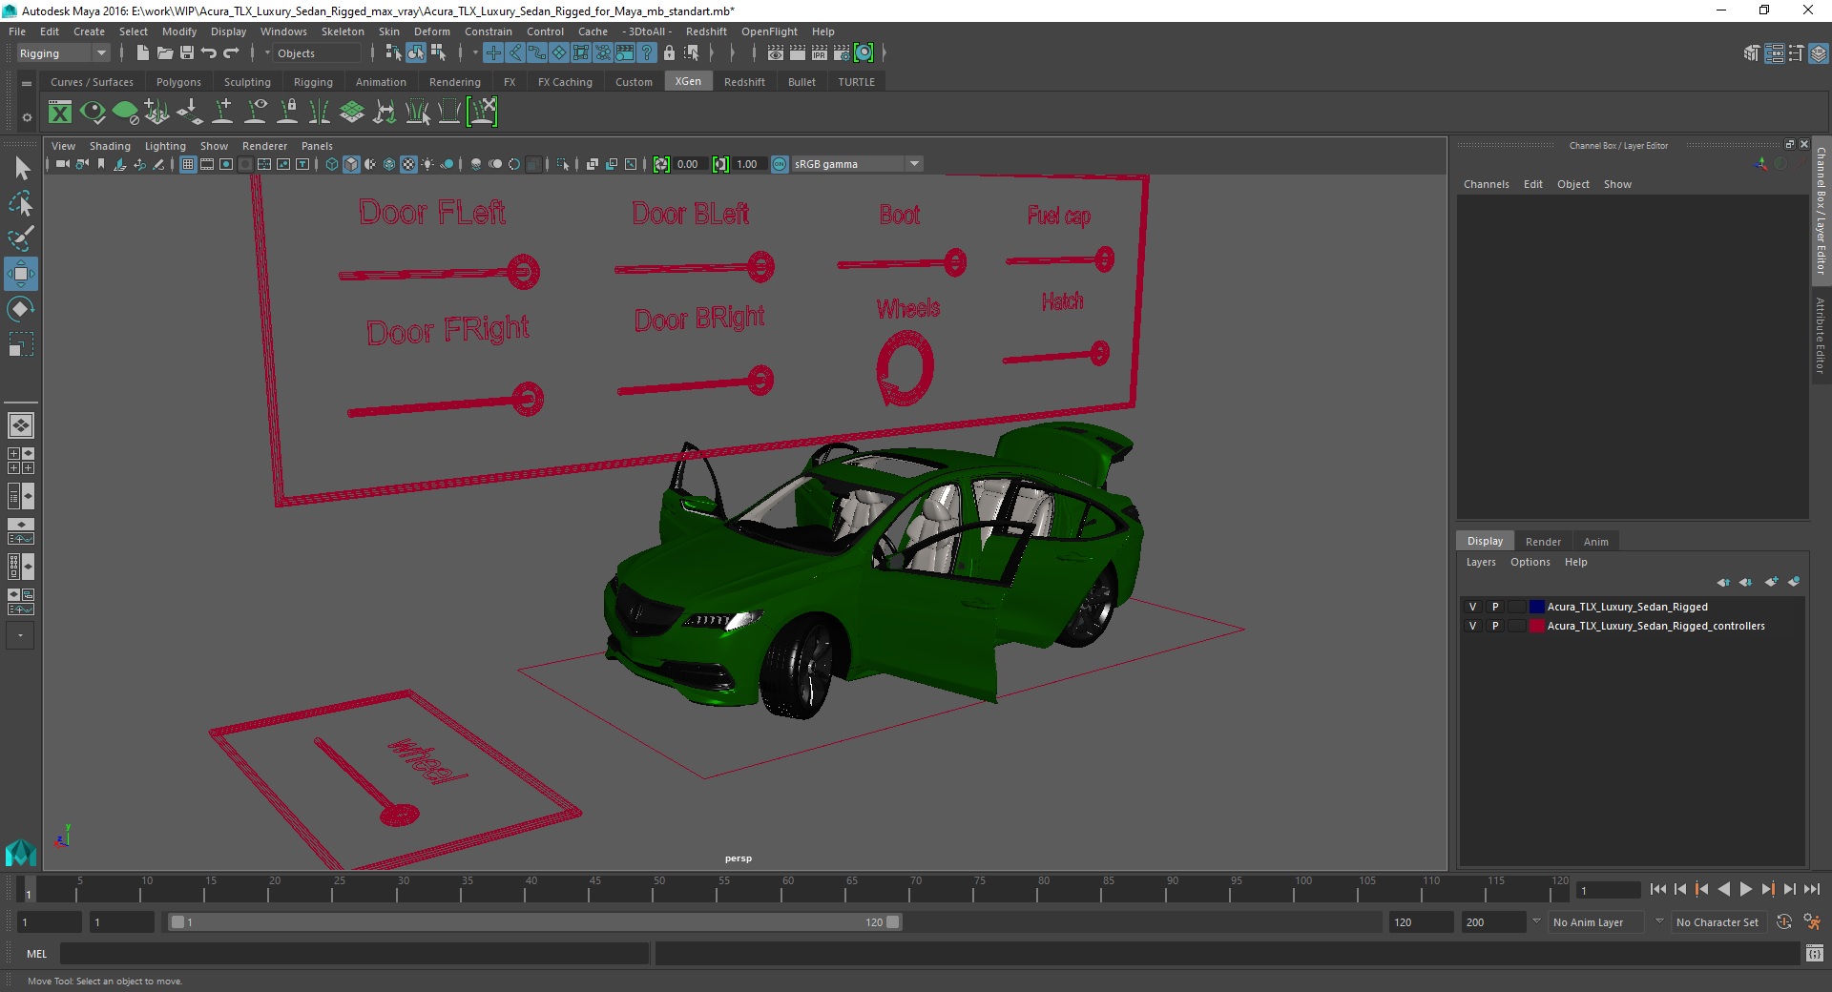Viewport: 1832px width, 992px height.
Task: Click the XGen guide visibility eye icon
Action: [255, 113]
